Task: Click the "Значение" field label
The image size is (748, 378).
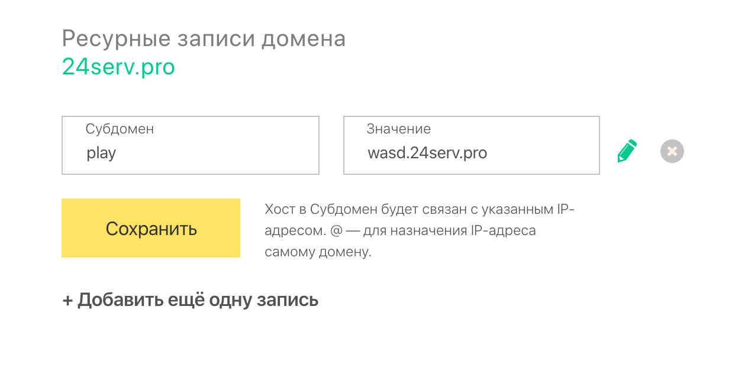Action: click(398, 129)
